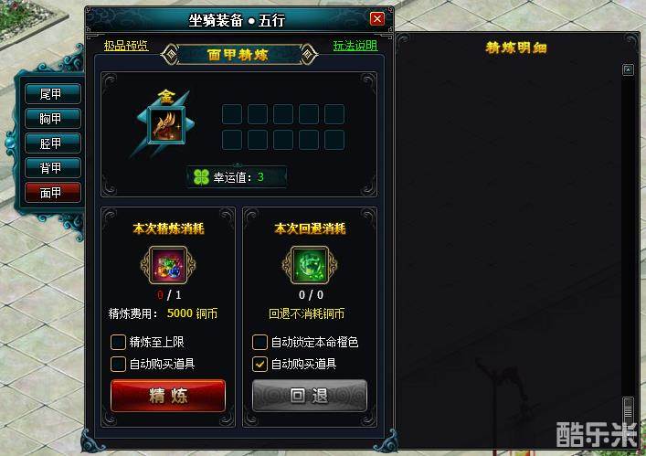The height and width of the screenshot is (456, 646).
Task: Uncheck 自动购买道具 under rollback cost
Action: pyautogui.click(x=259, y=364)
